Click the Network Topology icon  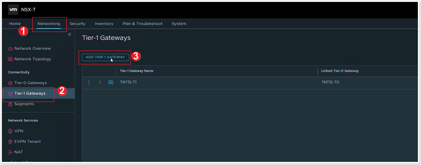click(10, 59)
